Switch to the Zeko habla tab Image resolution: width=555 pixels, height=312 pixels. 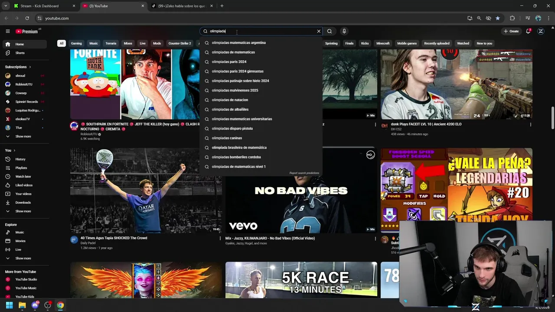[x=182, y=6]
